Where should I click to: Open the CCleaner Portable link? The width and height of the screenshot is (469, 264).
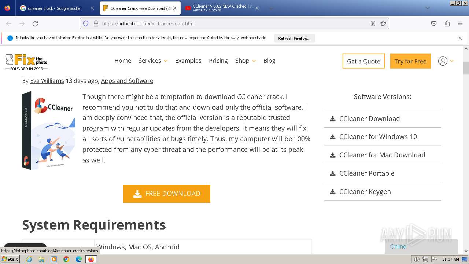[x=367, y=173]
